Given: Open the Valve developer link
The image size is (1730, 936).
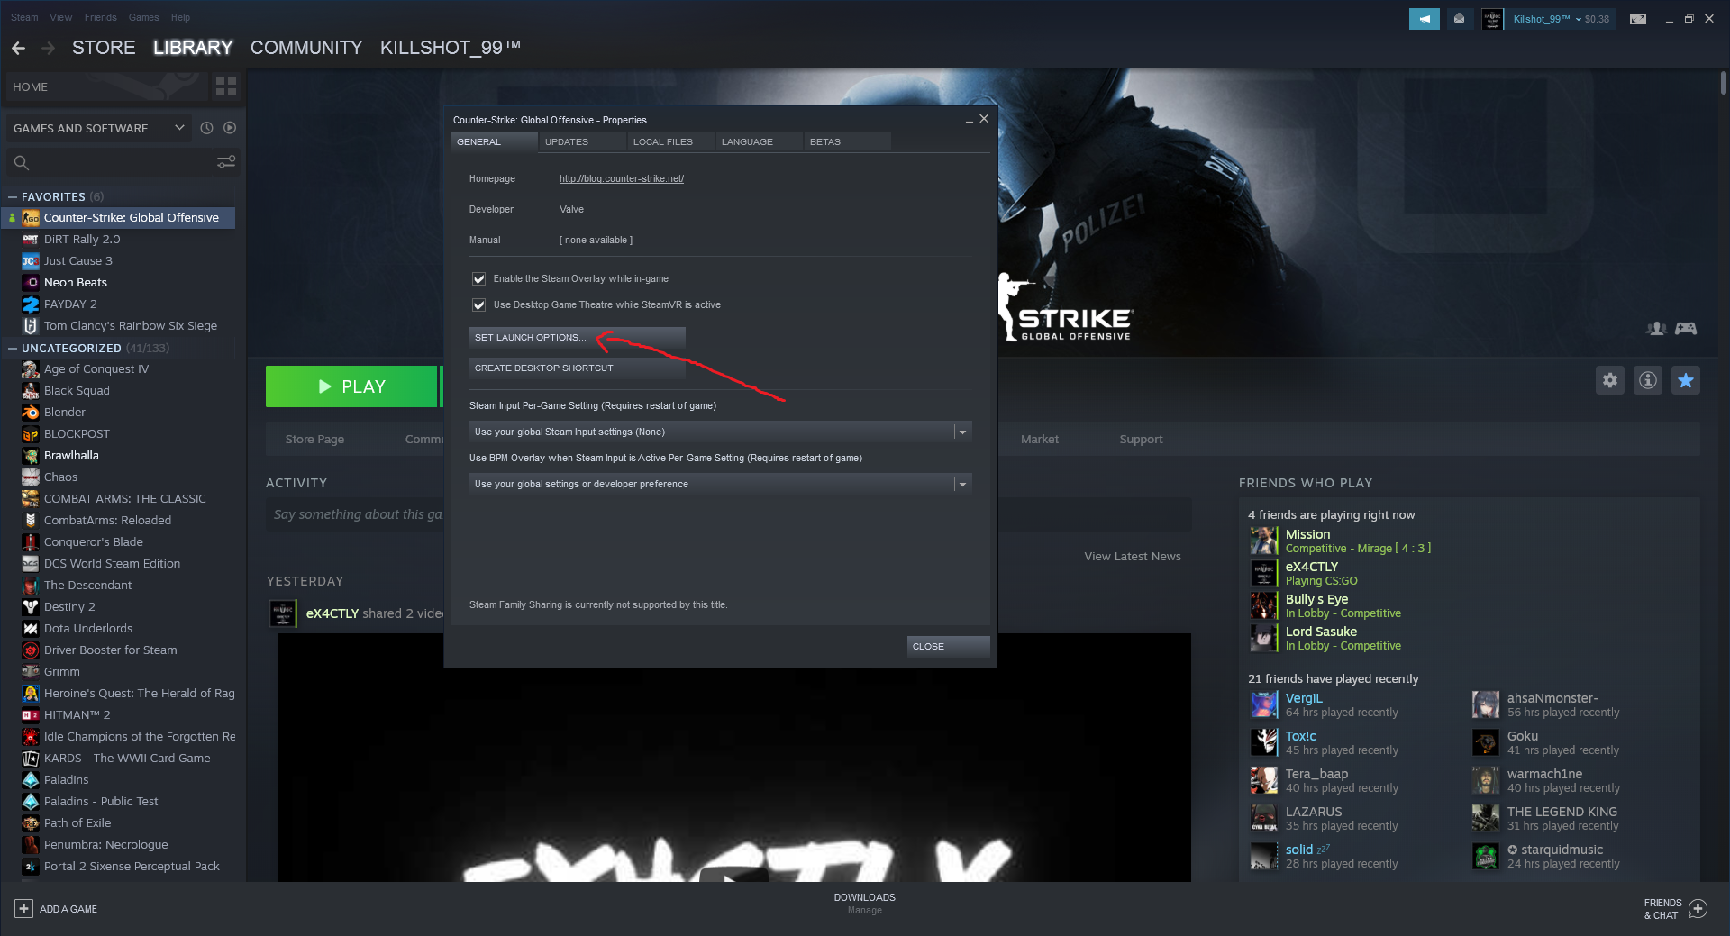Looking at the screenshot, I should [571, 210].
